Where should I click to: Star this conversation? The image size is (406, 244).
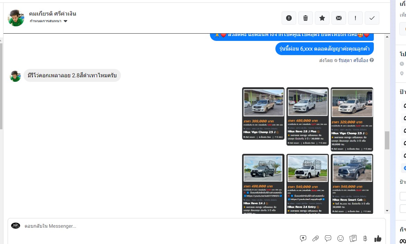click(x=322, y=18)
